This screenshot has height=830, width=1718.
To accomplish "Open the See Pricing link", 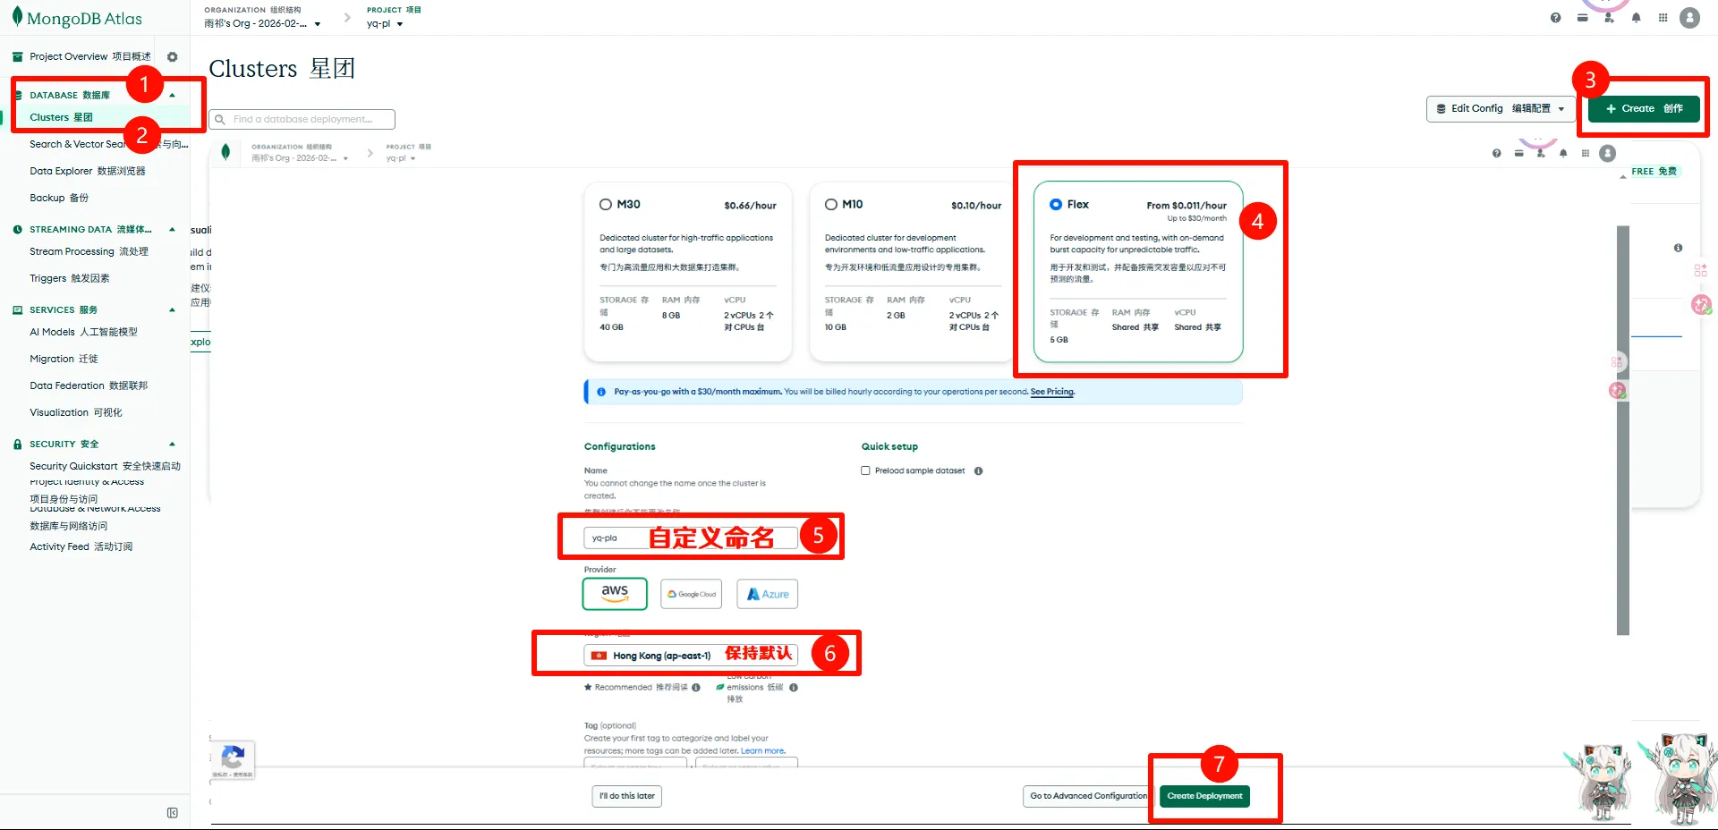I will (1052, 392).
